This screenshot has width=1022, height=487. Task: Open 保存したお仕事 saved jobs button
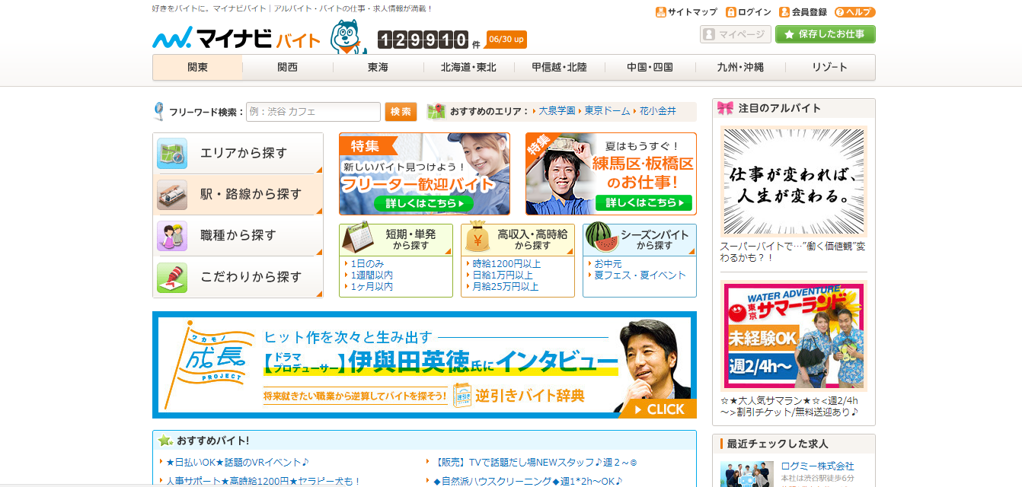point(825,34)
